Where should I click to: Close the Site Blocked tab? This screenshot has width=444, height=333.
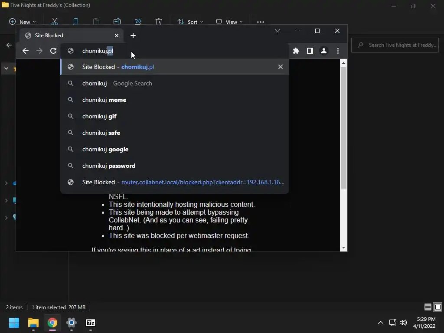coord(117,36)
